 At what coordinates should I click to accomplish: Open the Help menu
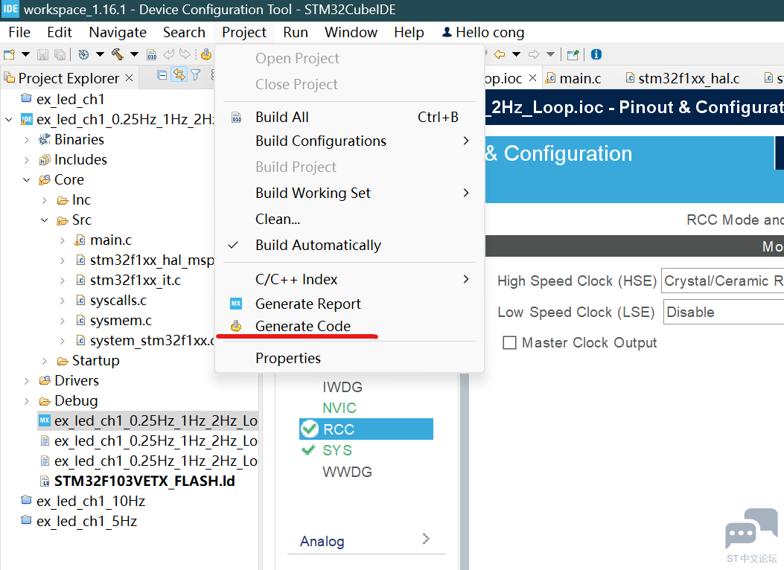point(409,33)
